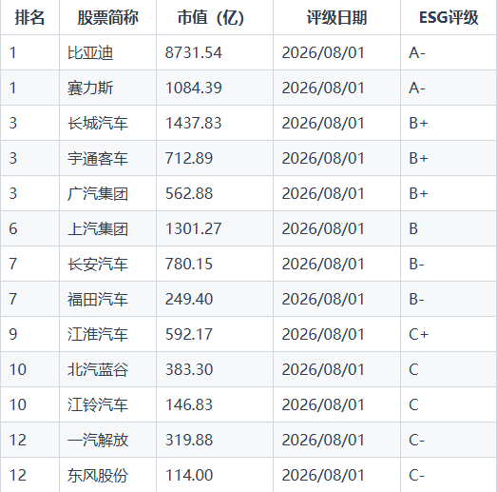Click market value 562.88
The image size is (497, 492).
click(x=189, y=193)
